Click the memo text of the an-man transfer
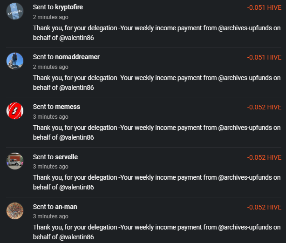The image size is (286, 243). [157, 232]
